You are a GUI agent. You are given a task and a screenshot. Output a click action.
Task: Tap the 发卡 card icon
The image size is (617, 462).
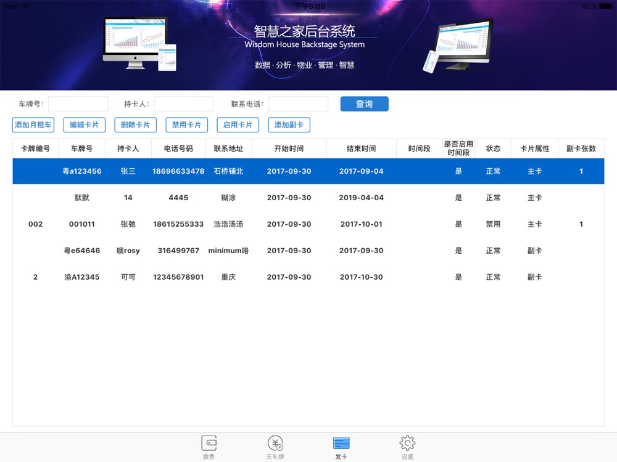[341, 444]
